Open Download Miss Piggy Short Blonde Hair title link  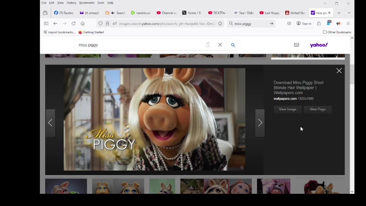299,88
